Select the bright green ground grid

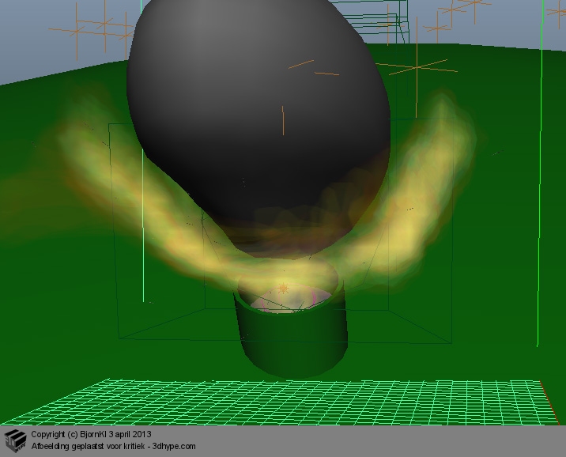(281, 402)
